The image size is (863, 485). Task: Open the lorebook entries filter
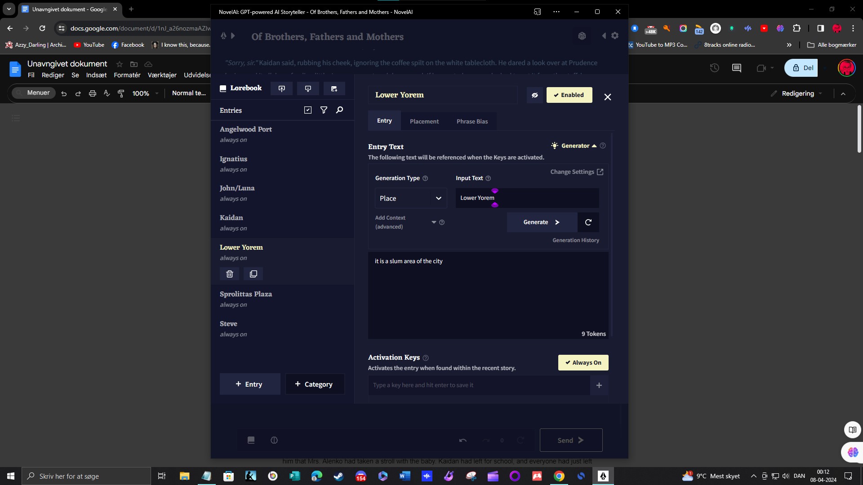(324, 110)
